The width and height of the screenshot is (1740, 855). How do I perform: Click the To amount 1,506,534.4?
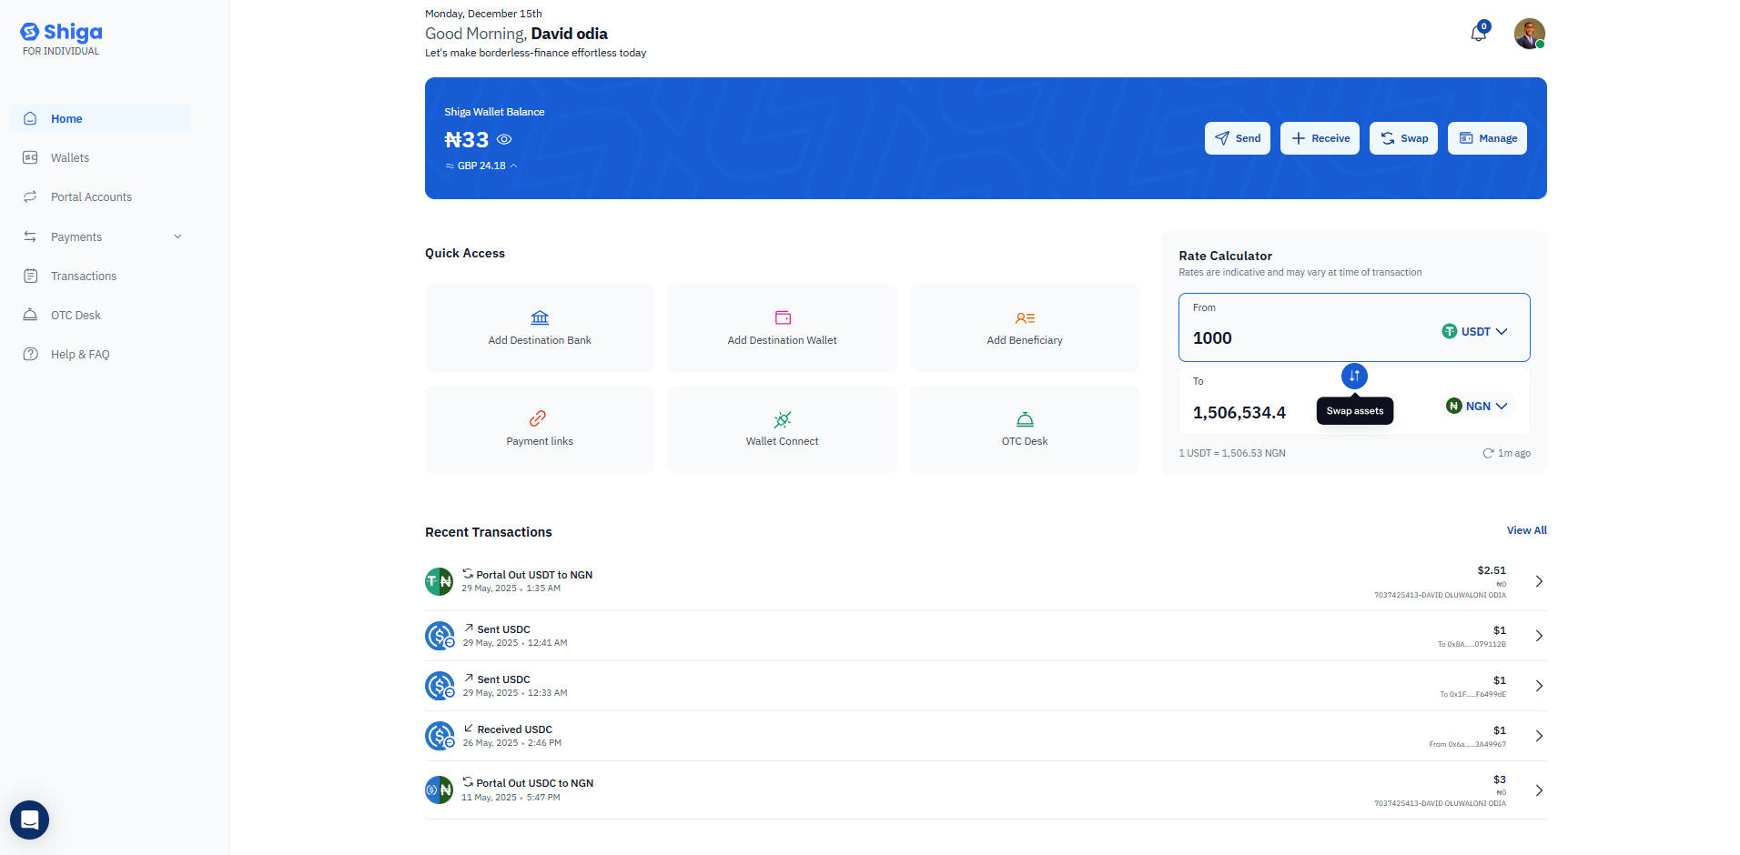(x=1239, y=413)
